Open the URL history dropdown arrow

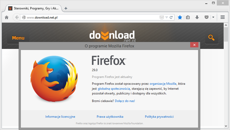(167, 18)
